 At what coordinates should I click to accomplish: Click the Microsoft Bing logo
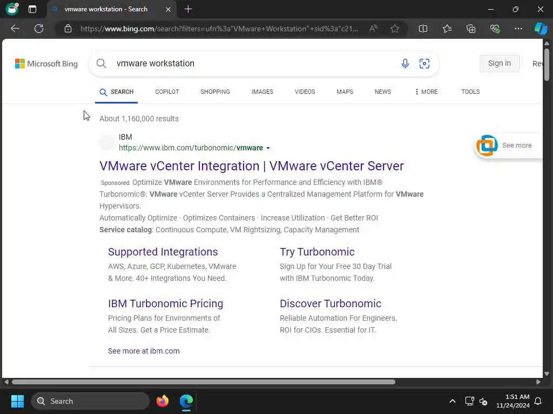[x=46, y=64]
